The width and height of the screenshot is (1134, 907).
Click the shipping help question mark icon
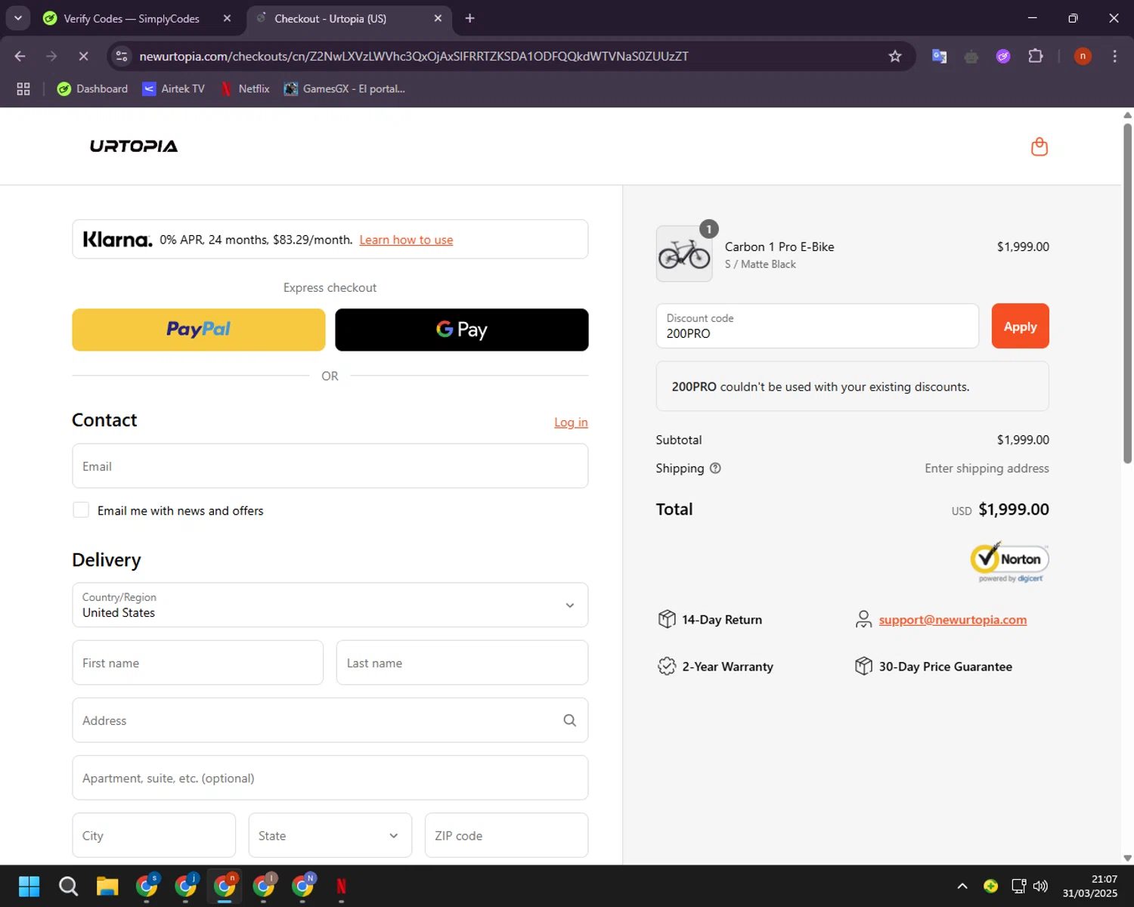(715, 468)
